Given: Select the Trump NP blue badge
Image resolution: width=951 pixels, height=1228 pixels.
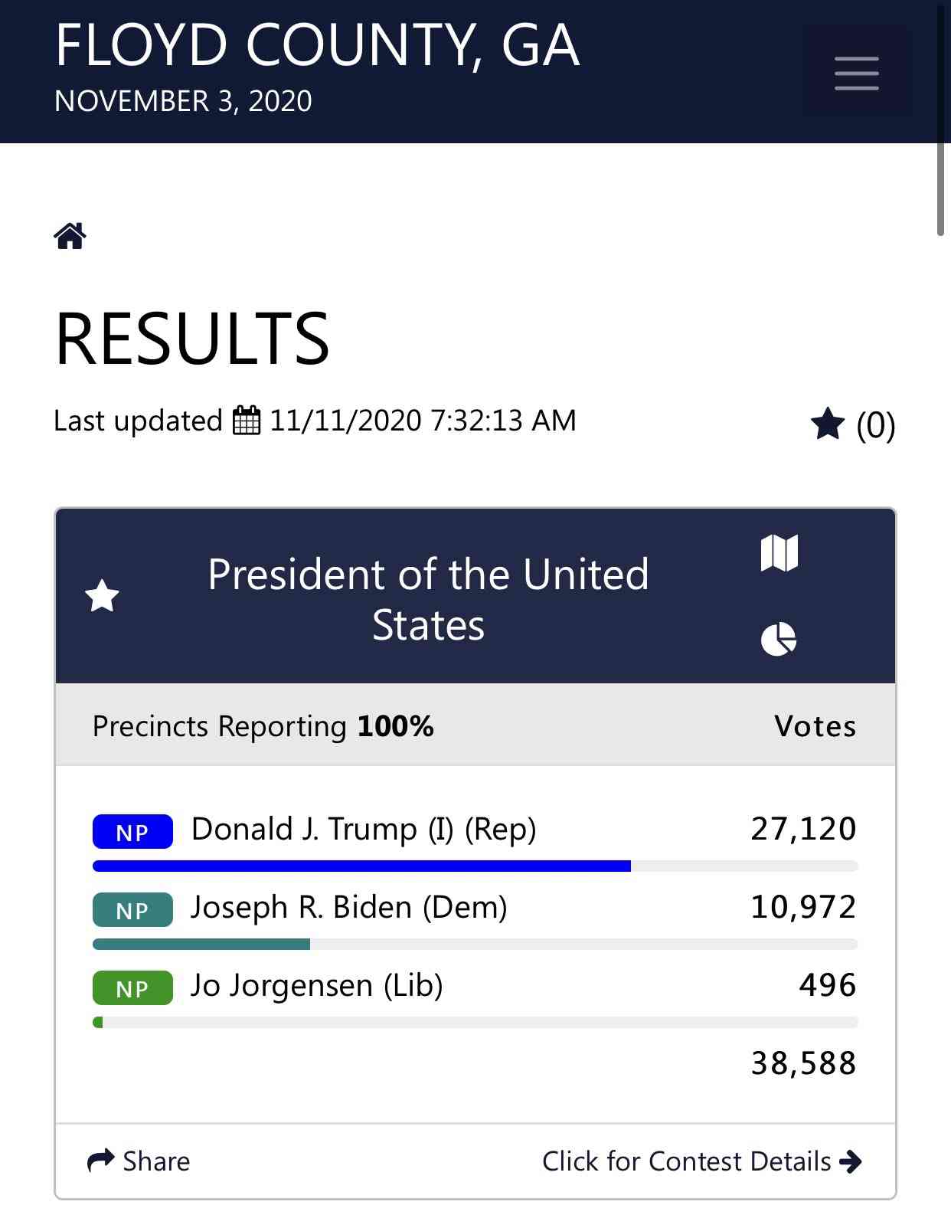Looking at the screenshot, I should tap(132, 831).
